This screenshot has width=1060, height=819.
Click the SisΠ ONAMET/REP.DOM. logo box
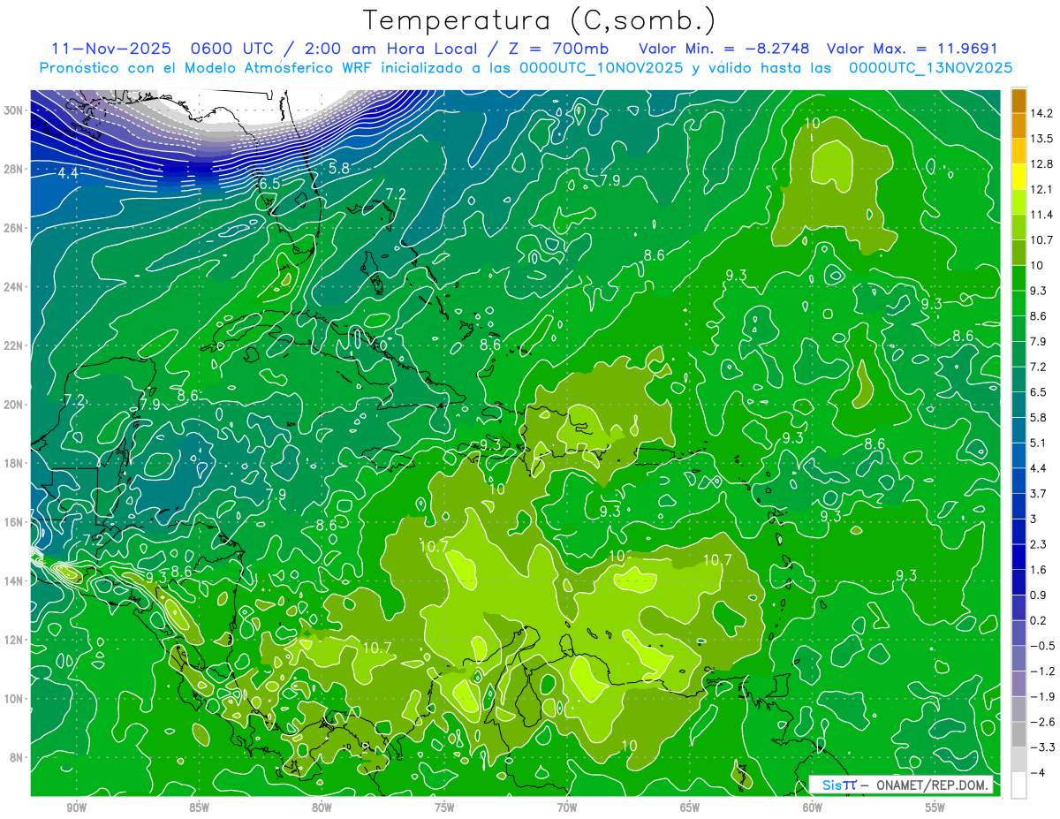click(901, 785)
